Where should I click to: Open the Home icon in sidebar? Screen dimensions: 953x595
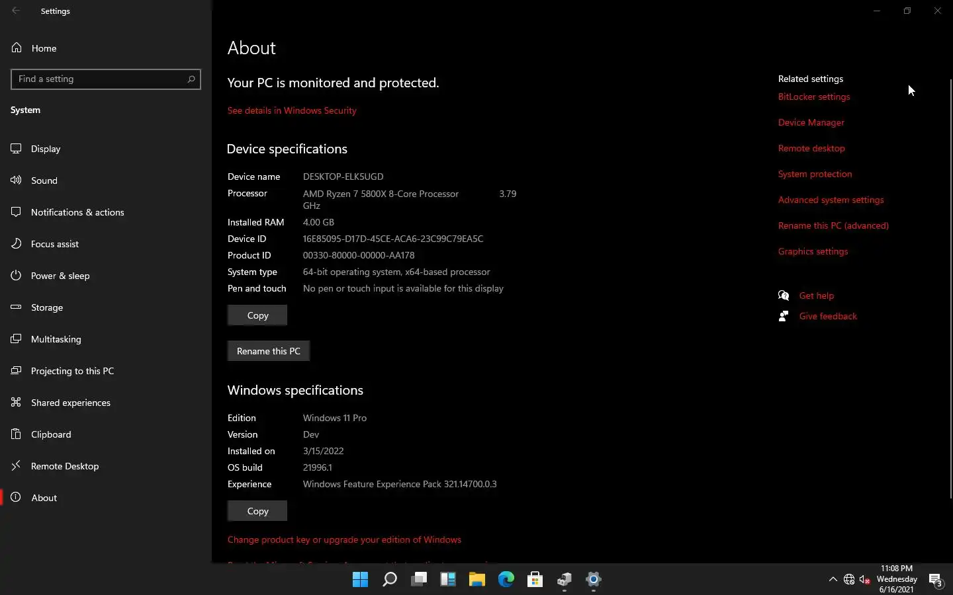(x=17, y=48)
